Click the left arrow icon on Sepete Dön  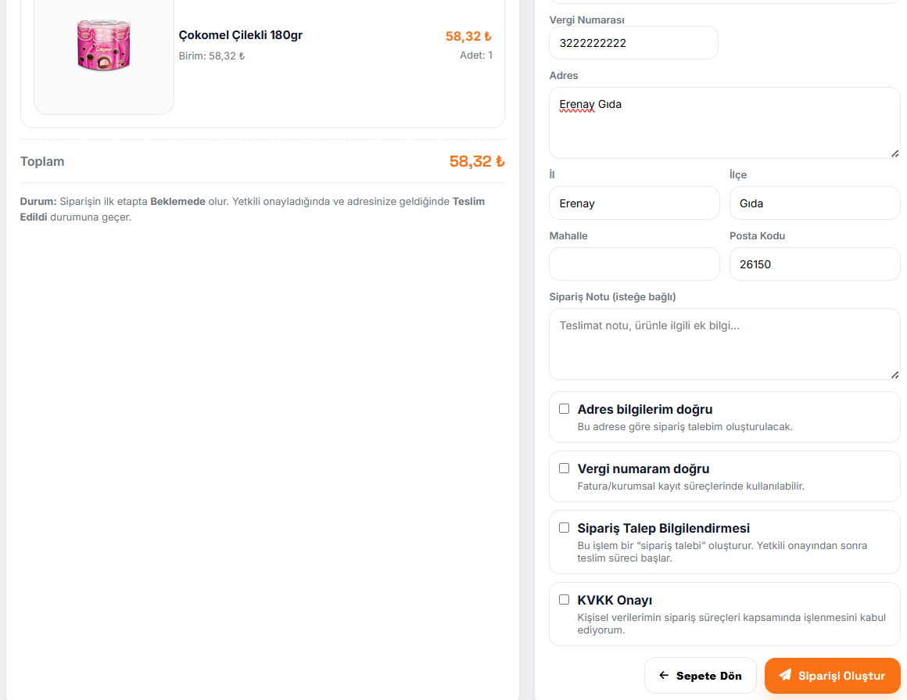click(664, 676)
